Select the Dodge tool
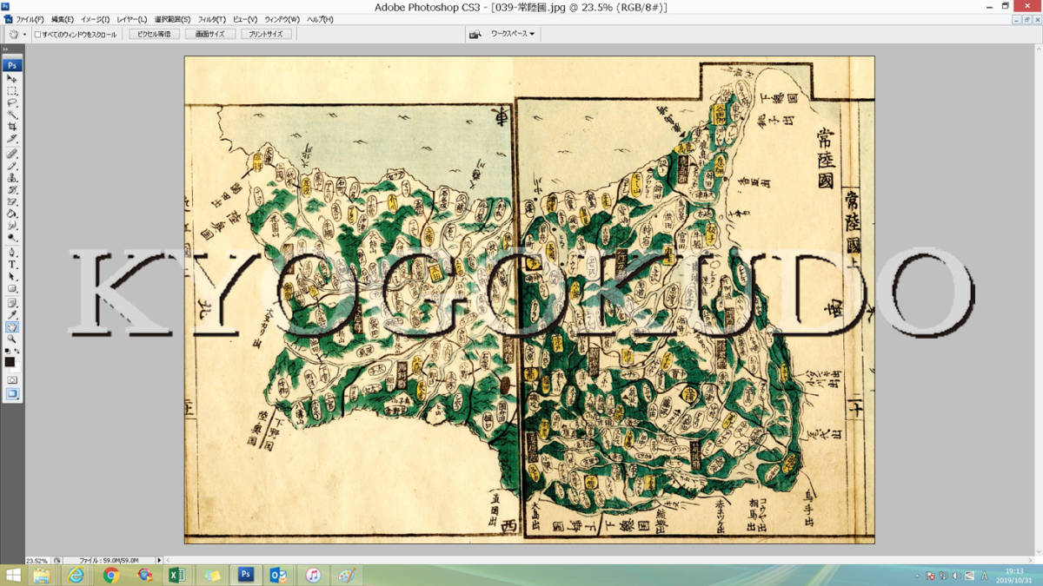The image size is (1043, 586). click(12, 238)
